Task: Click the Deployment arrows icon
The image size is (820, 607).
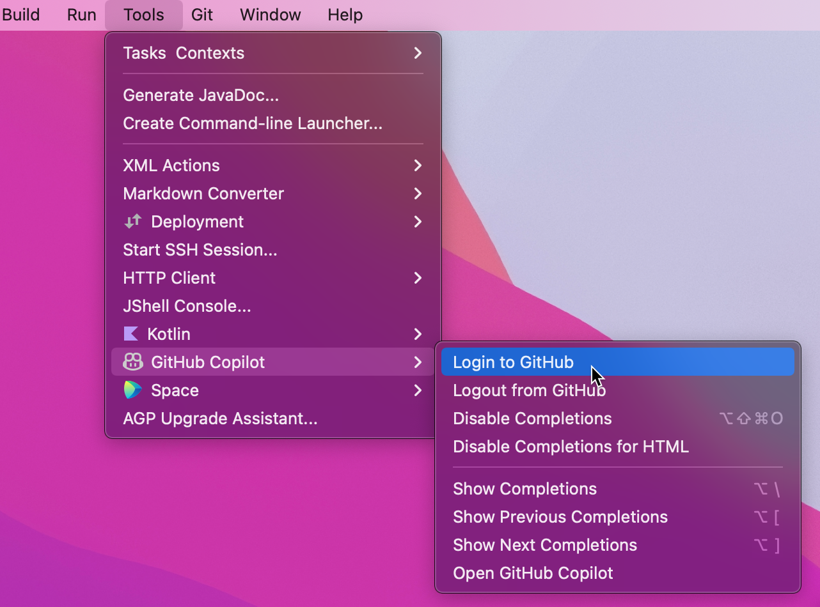Action: [132, 222]
